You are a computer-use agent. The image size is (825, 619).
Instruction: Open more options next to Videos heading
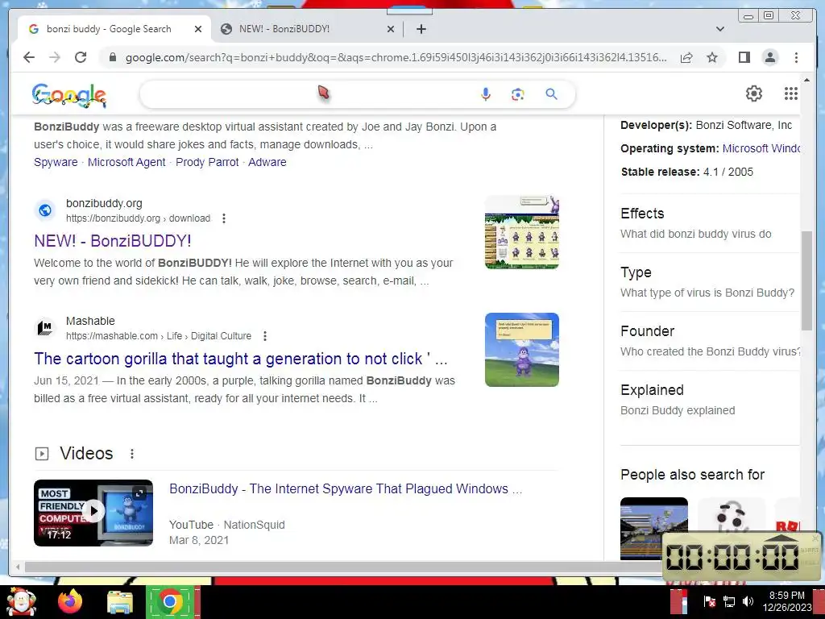click(132, 454)
